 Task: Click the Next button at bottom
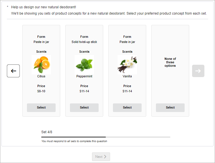point(101,157)
